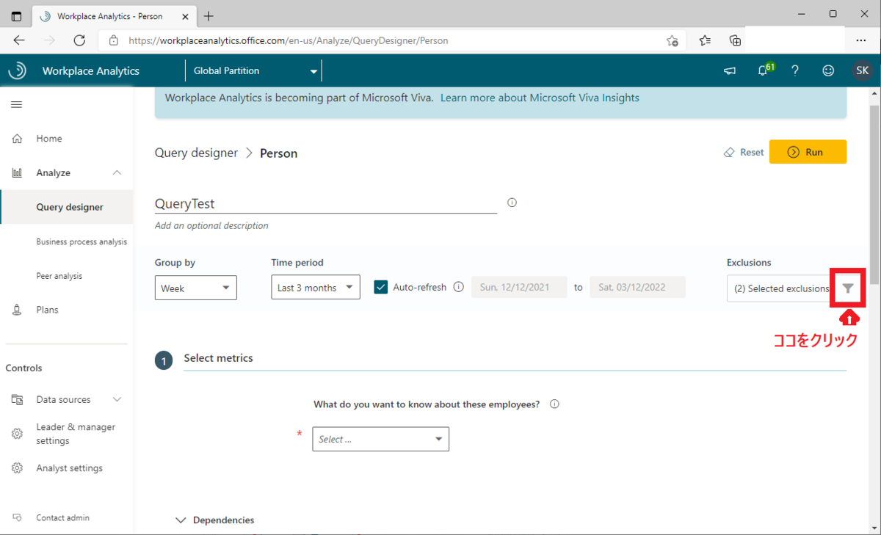Screen dimensions: 881x535
Task: Open notifications bell with 61 badge
Action: [764, 70]
